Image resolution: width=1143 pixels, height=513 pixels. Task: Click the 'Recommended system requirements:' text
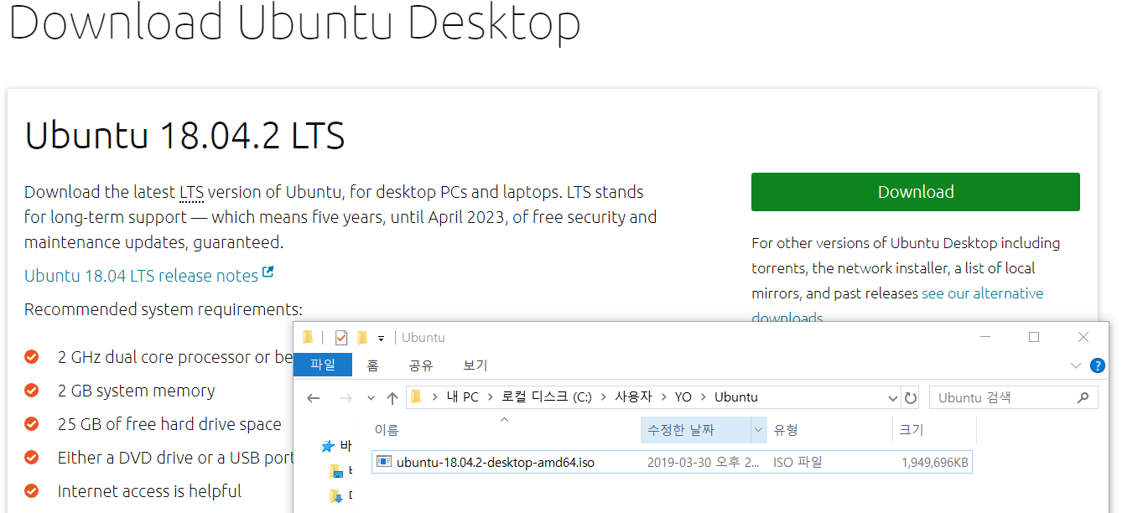[164, 309]
